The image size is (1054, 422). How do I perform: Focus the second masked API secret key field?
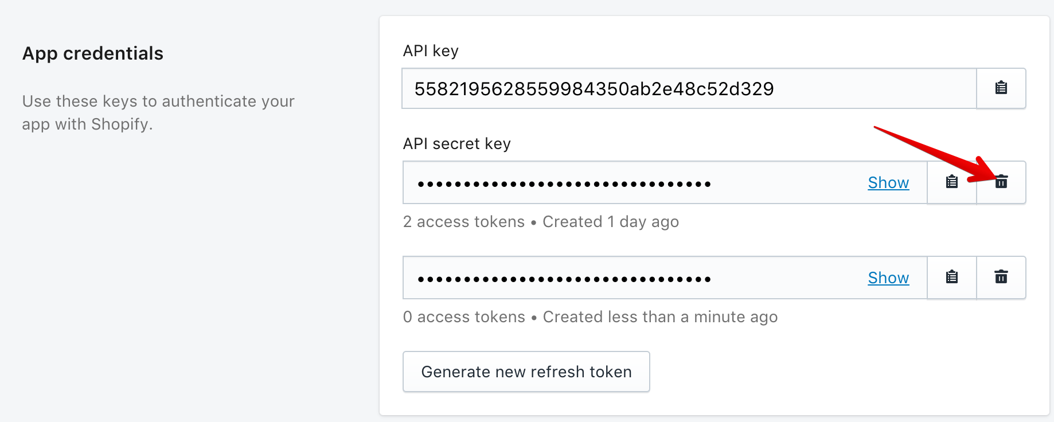665,278
